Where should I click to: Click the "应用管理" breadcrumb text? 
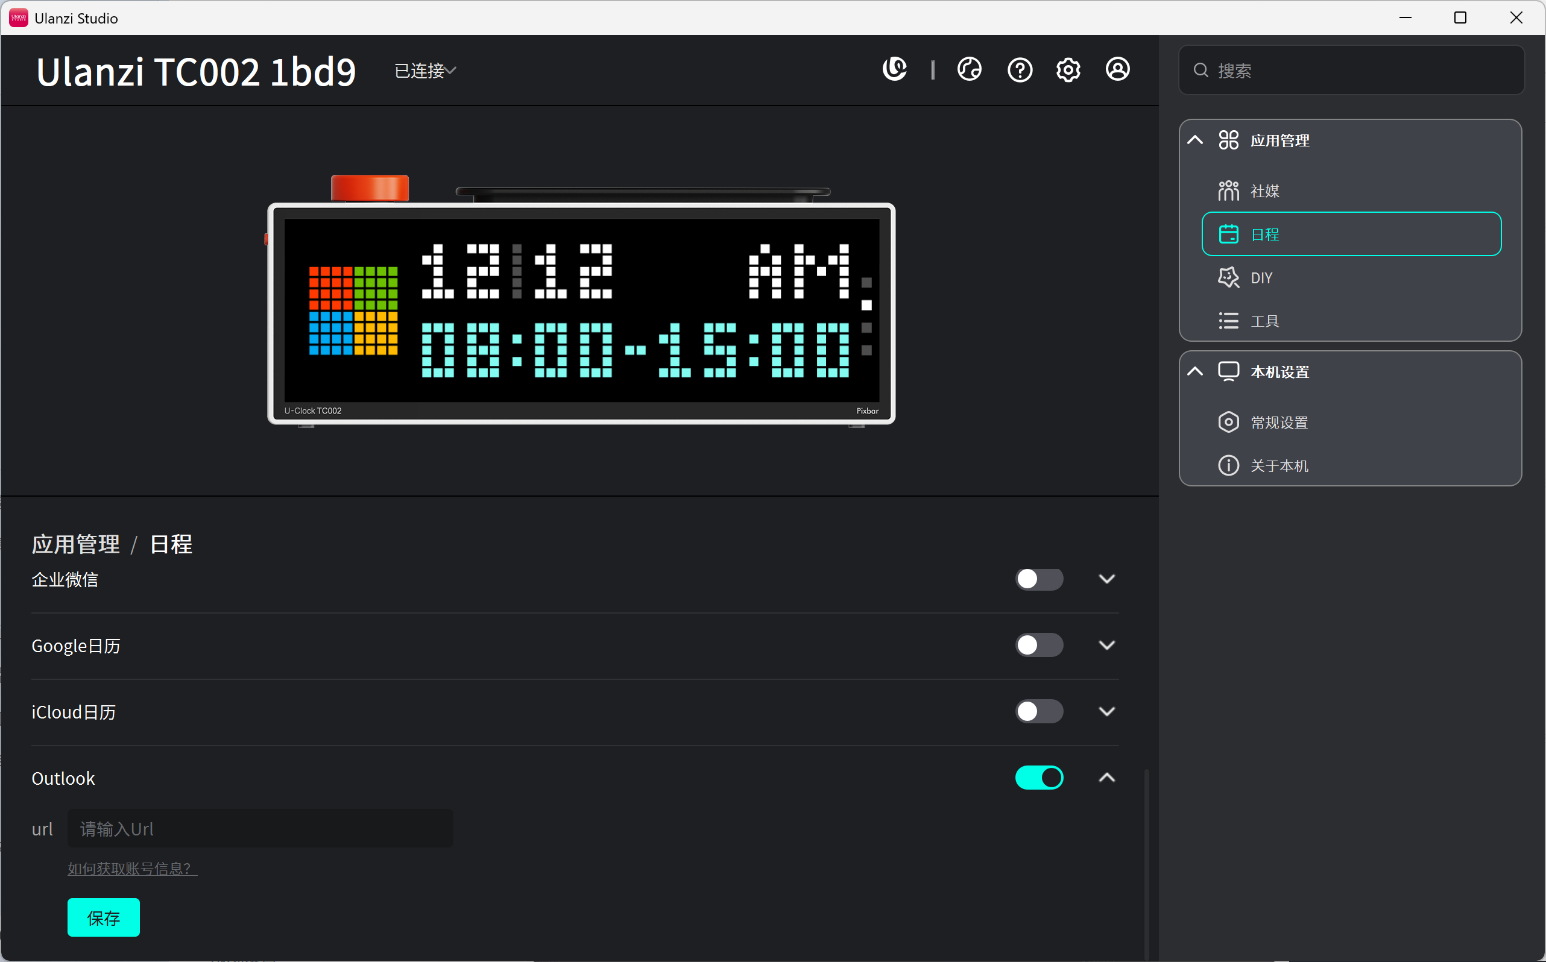coord(76,545)
